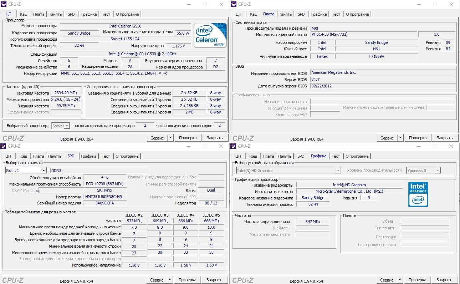460x284 pixels.
Task: Select the SK Hynix manufacturer value
Action: (105, 191)
